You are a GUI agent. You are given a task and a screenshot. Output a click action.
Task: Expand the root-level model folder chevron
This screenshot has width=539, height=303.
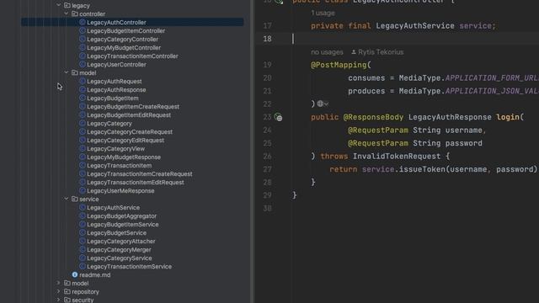click(x=58, y=283)
